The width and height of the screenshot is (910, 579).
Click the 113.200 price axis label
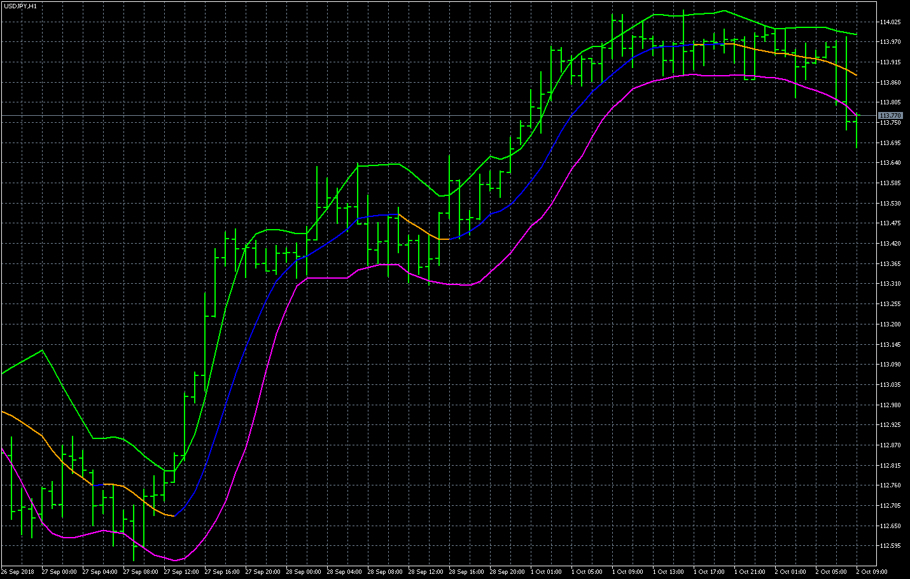(x=890, y=324)
